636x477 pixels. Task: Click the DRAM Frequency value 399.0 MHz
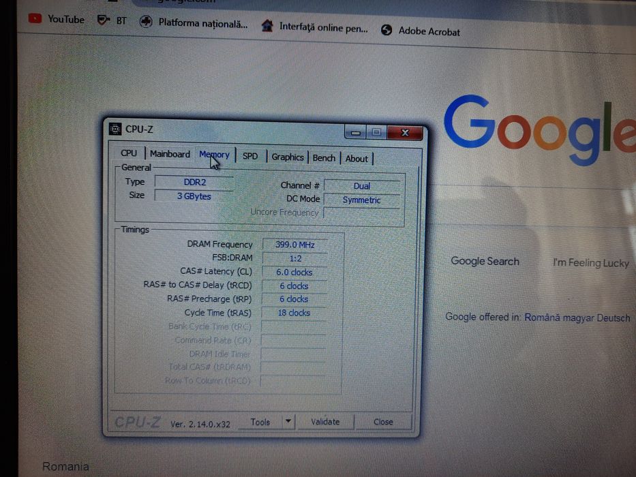pos(295,245)
